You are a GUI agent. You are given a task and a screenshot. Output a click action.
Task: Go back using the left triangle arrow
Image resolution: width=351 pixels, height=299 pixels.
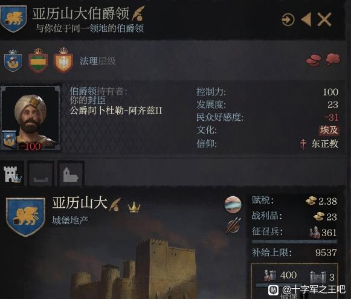click(x=306, y=19)
